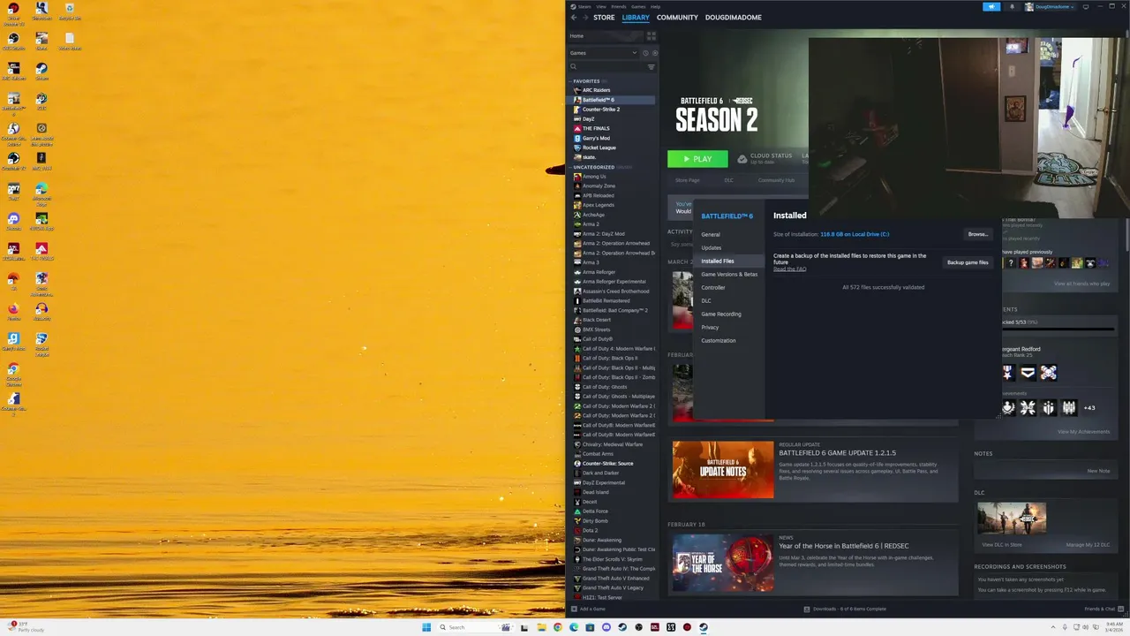Viewport: 1130px width, 636px height.
Task: Click View My Achievements link
Action: click(1083, 432)
